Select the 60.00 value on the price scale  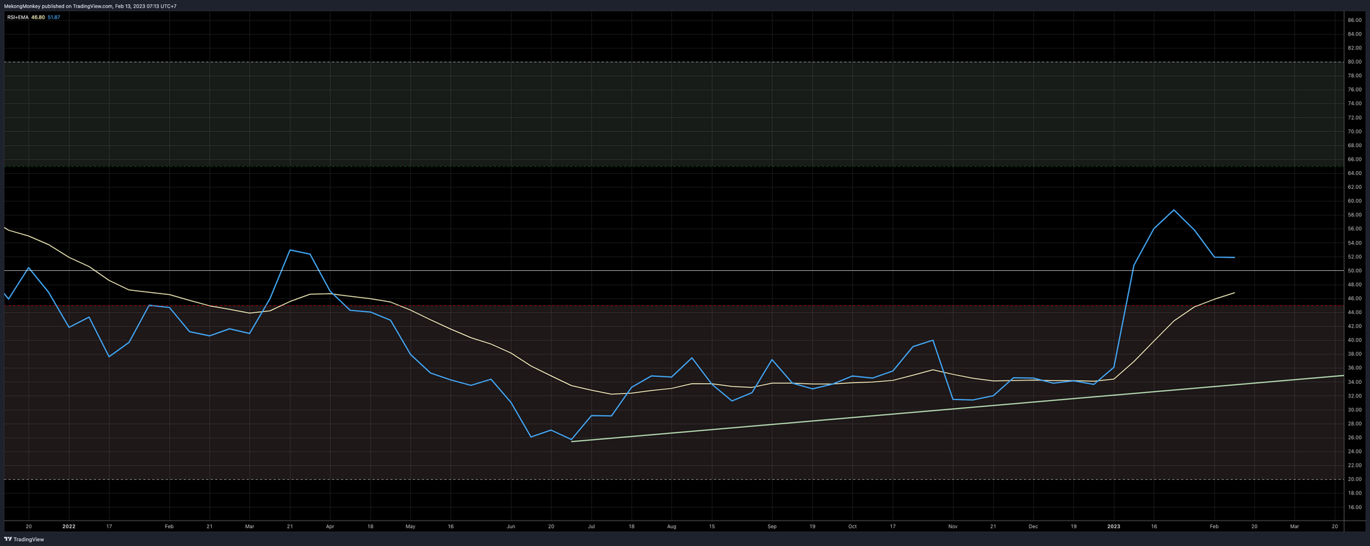1354,201
